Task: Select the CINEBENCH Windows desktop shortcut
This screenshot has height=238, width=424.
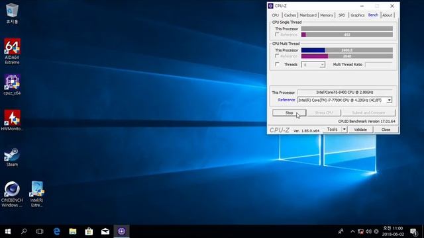Action: point(12,194)
